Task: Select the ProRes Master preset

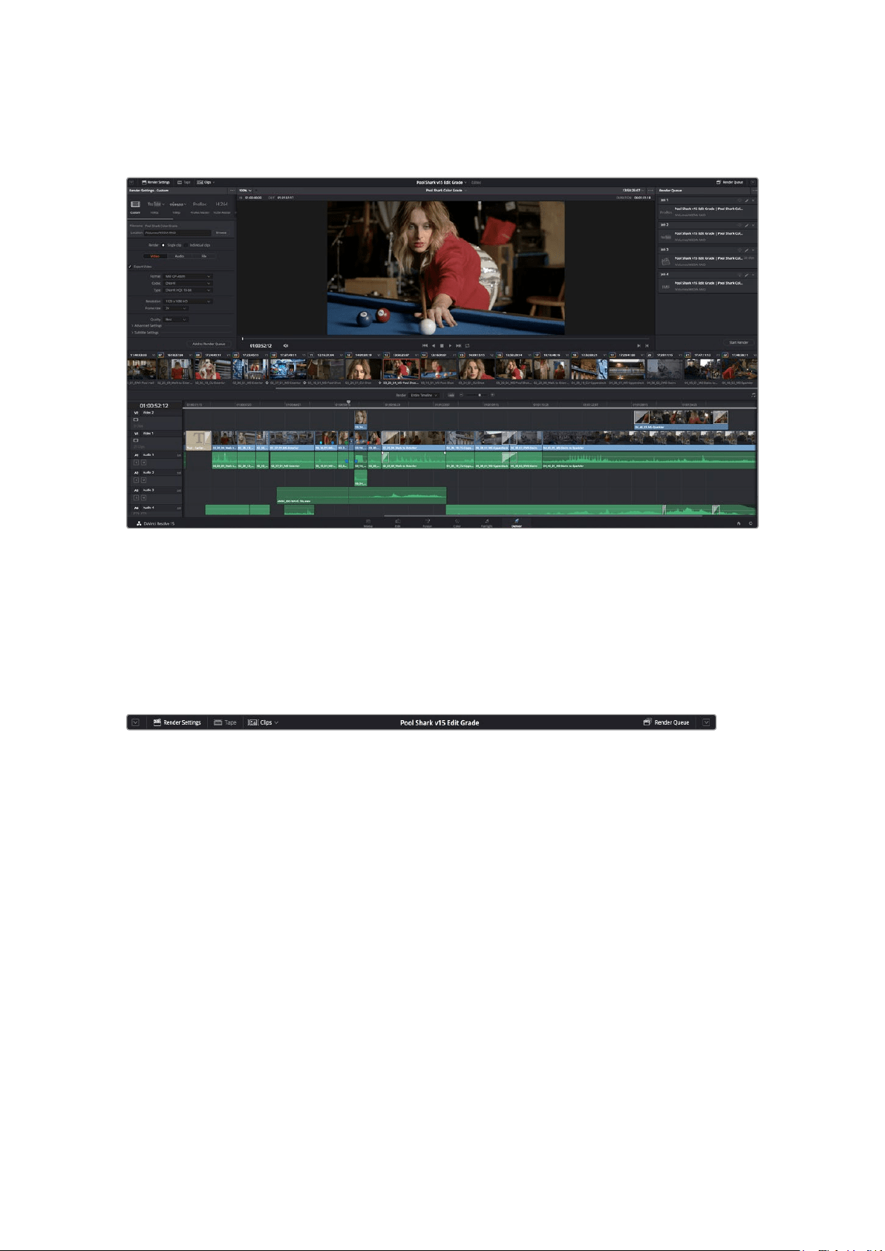Action: [x=199, y=204]
